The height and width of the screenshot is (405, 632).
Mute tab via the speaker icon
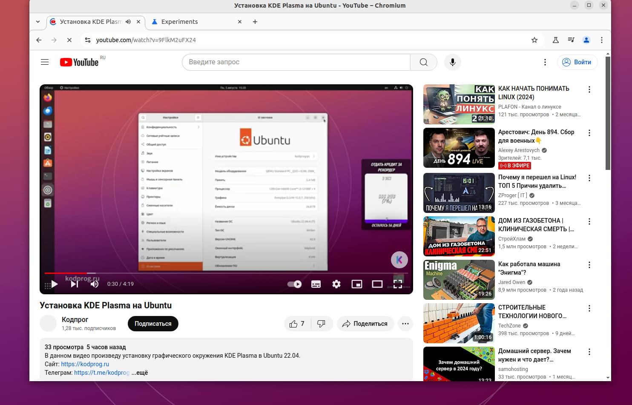128,22
